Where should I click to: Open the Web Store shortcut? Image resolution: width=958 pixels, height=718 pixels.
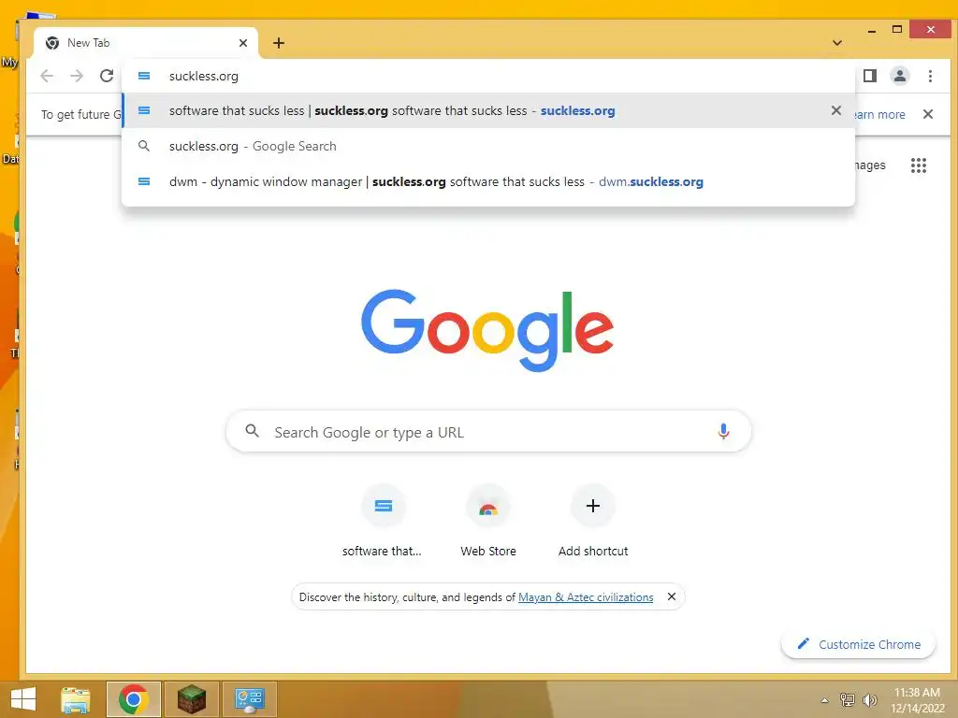(x=488, y=520)
